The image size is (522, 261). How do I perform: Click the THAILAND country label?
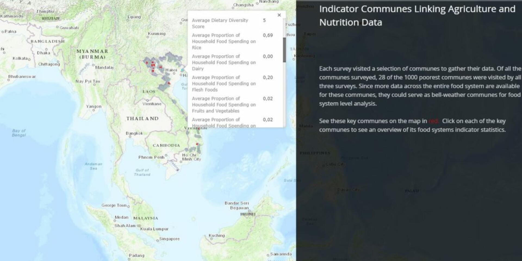pos(142,119)
